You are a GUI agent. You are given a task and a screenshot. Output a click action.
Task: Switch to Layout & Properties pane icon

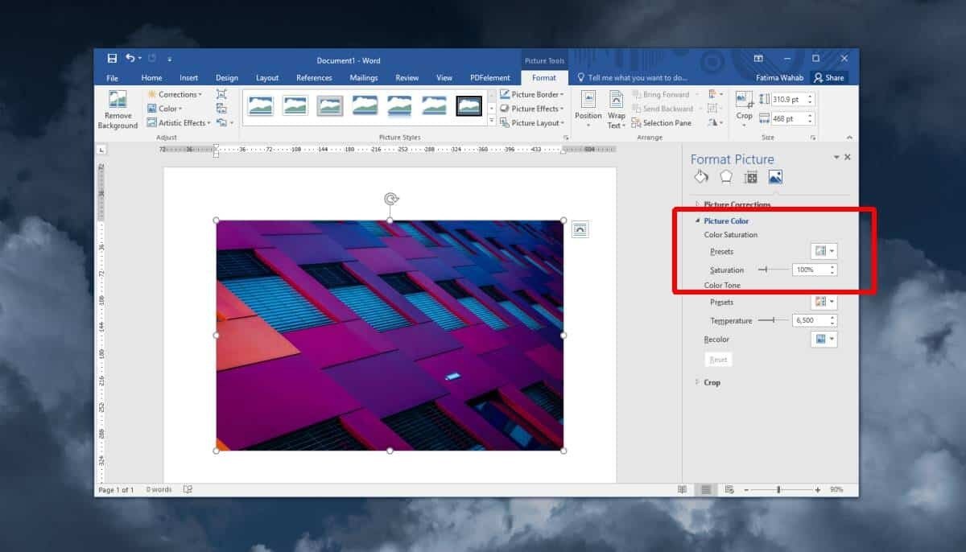coord(750,177)
